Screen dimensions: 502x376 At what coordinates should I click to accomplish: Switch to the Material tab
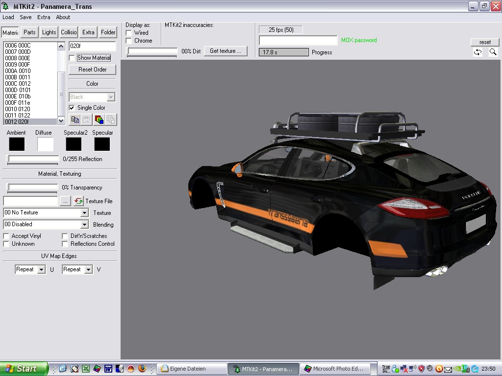pos(10,32)
